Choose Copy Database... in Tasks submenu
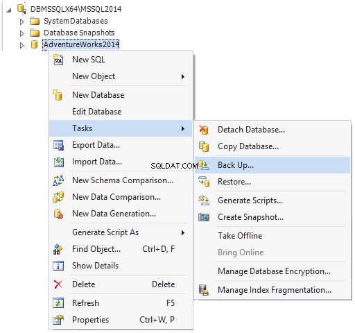355x333 pixels. tap(272, 146)
